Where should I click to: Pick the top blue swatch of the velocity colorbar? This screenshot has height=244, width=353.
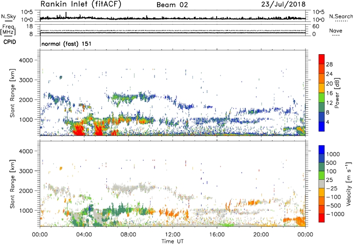(322, 150)
